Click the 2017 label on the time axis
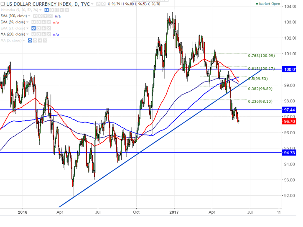 point(174,212)
